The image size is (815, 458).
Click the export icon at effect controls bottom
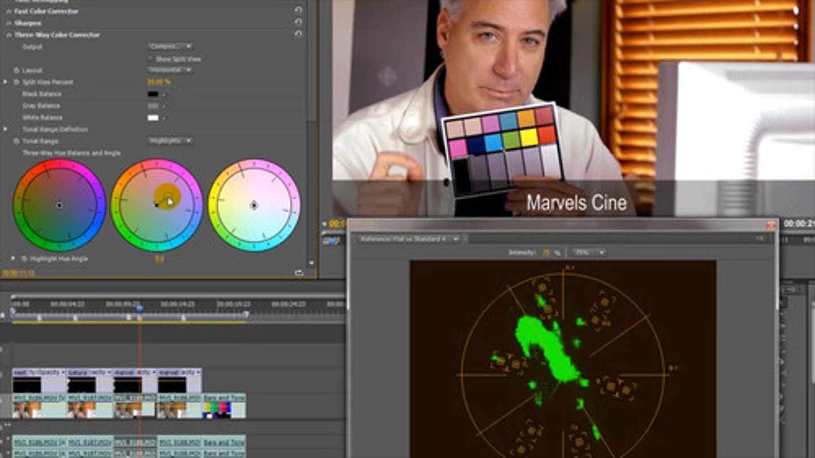pos(299,273)
